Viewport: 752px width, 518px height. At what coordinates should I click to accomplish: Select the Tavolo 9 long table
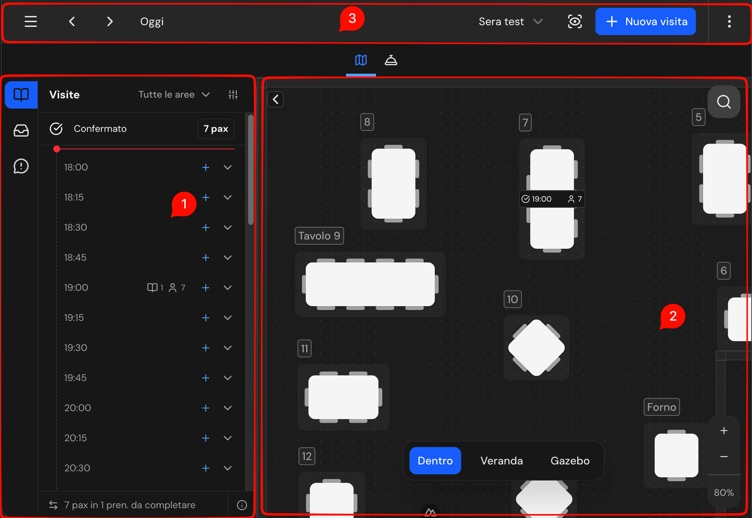click(x=370, y=284)
